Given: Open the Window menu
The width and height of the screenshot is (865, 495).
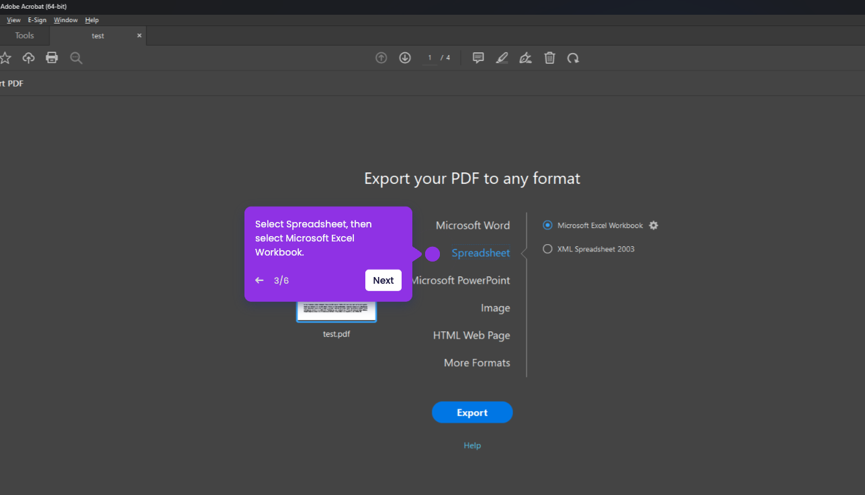Looking at the screenshot, I should [x=66, y=20].
